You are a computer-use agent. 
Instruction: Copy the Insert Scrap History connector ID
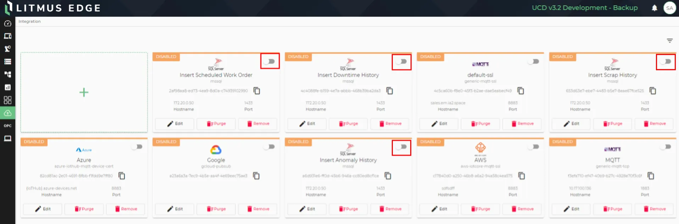652,91
